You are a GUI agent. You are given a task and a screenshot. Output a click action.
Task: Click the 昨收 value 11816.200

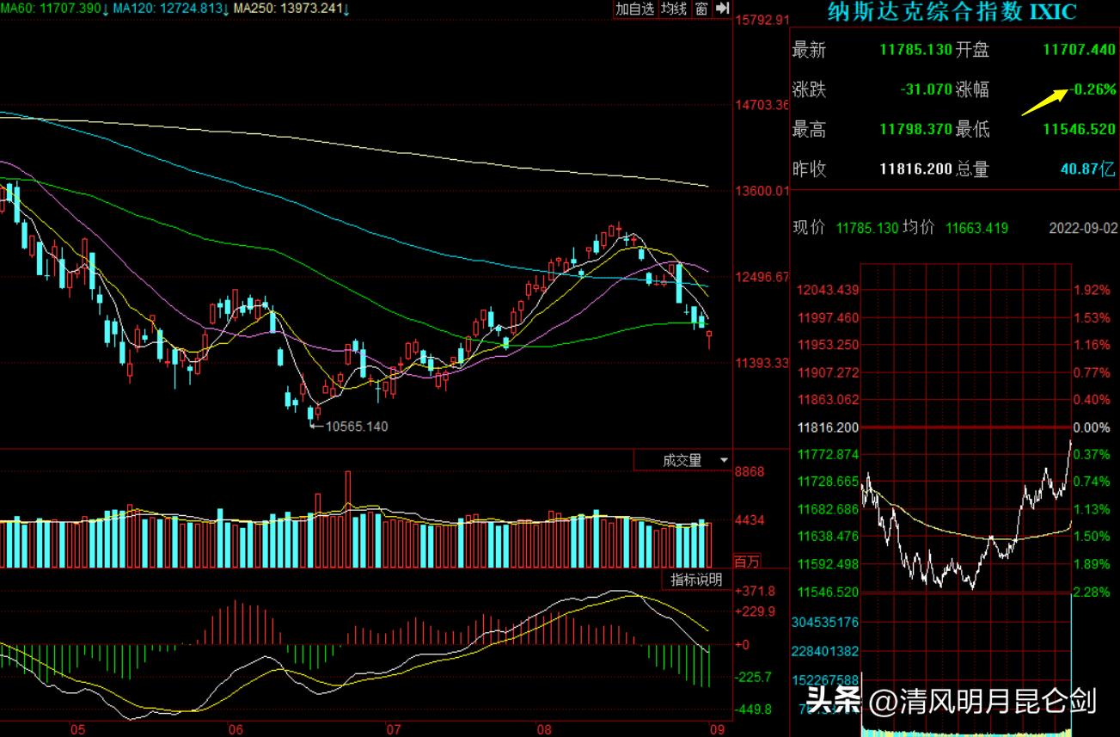(x=915, y=169)
